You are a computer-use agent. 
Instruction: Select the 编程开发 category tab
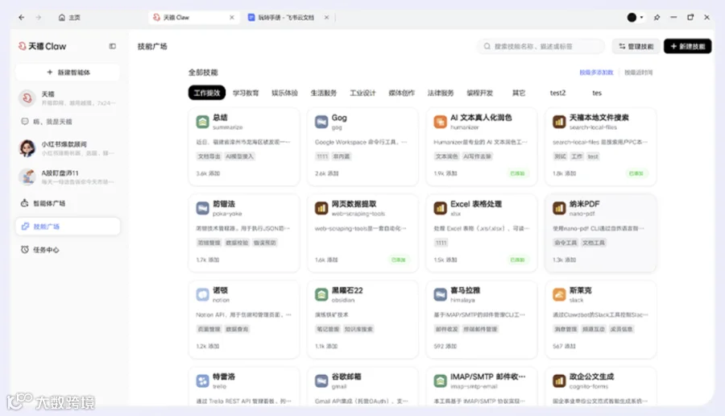[479, 93]
